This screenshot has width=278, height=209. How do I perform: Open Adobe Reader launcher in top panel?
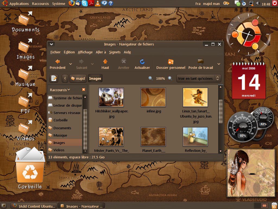(x=91, y=3)
